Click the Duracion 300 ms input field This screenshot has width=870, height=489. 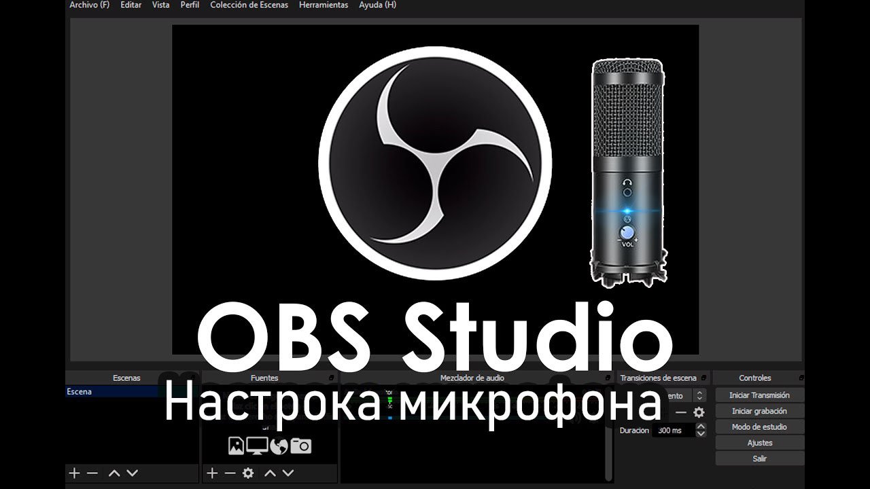tap(673, 431)
